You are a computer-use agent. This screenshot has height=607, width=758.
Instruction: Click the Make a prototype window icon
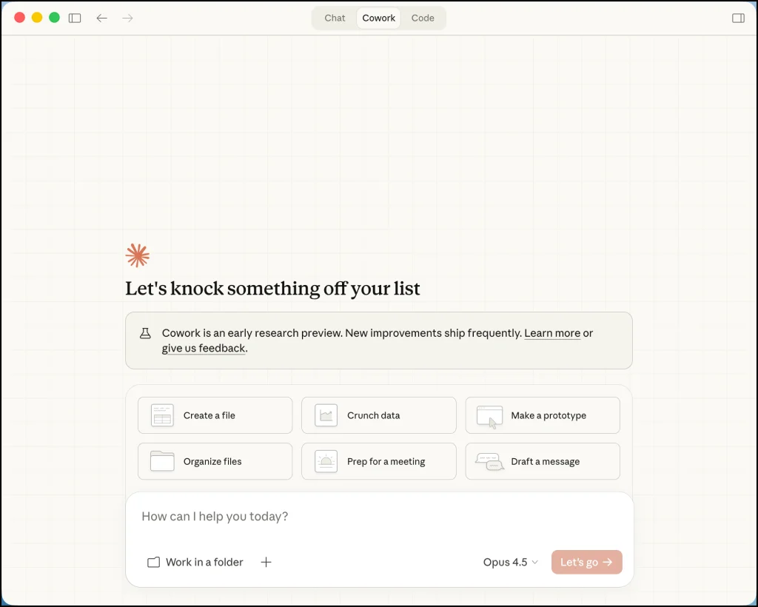tap(489, 416)
